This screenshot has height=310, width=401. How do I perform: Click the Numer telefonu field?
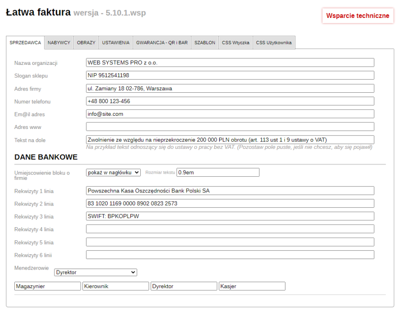coord(230,101)
